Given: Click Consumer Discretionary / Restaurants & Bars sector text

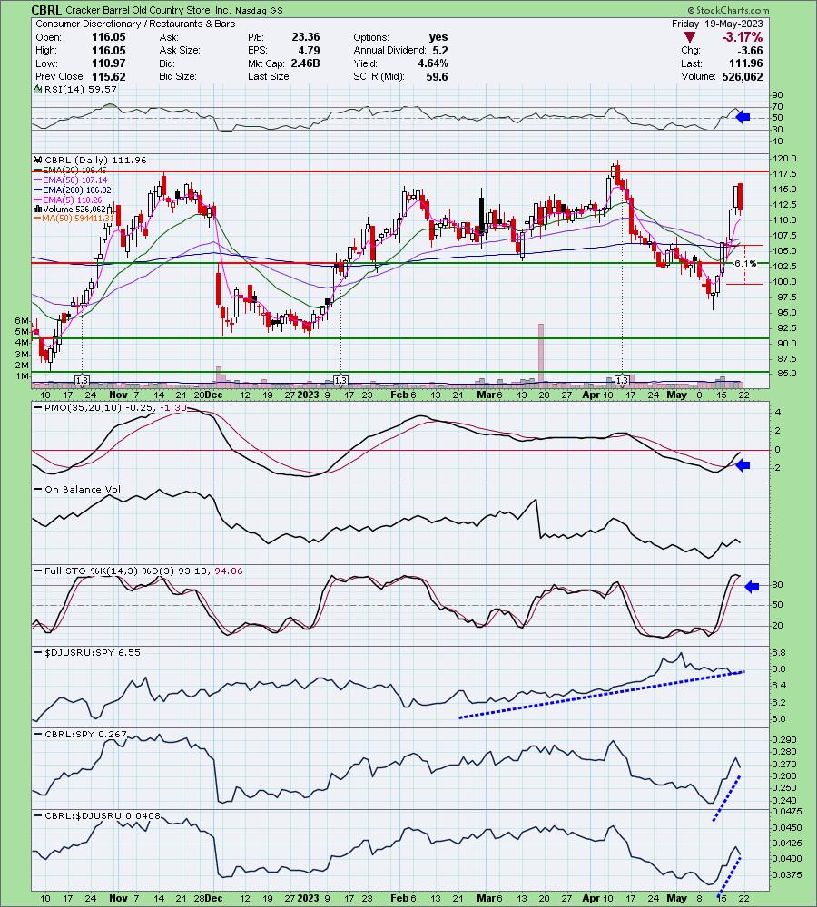Looking at the screenshot, I should click(x=135, y=24).
